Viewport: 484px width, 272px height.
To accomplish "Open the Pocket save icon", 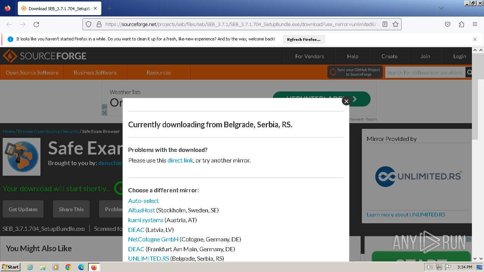I will tap(448, 24).
